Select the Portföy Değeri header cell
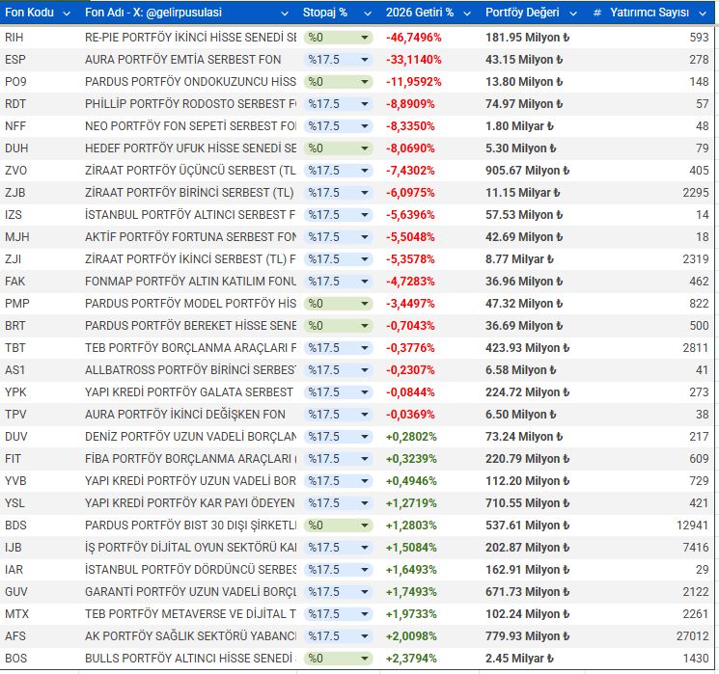 pos(530,13)
